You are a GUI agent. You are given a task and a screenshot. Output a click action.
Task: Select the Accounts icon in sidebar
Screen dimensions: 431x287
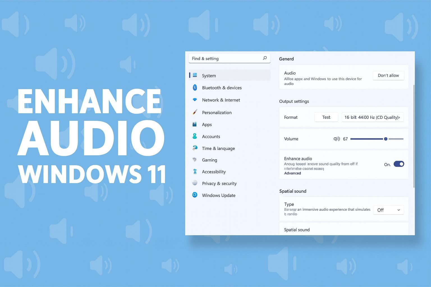(x=195, y=136)
